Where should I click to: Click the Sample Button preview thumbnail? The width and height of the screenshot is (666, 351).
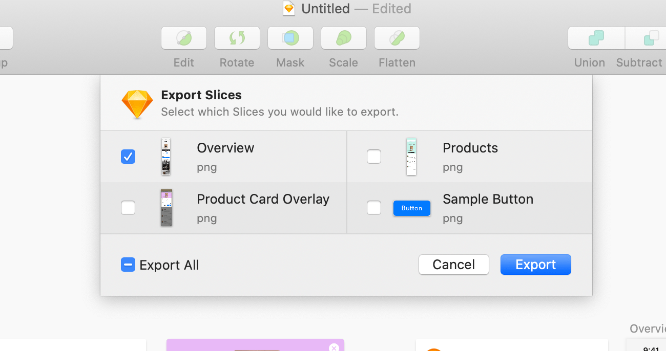[412, 208]
